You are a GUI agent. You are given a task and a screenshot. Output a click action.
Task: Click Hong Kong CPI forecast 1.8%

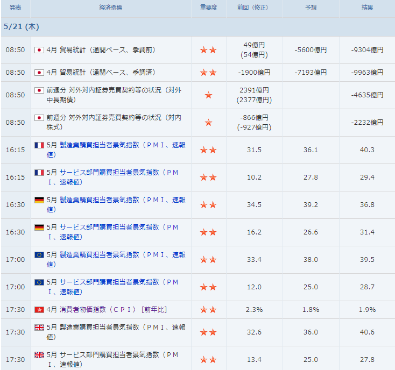click(311, 310)
